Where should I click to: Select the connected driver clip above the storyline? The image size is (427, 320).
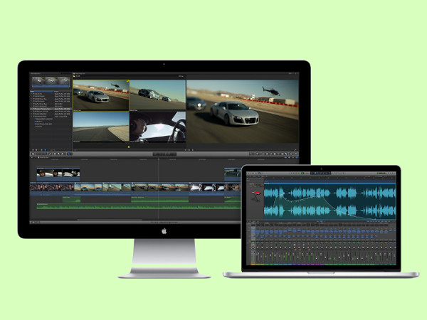[58, 173]
